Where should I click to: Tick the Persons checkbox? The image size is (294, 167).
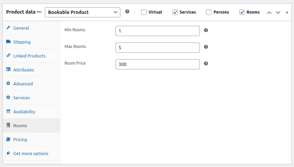[209, 12]
